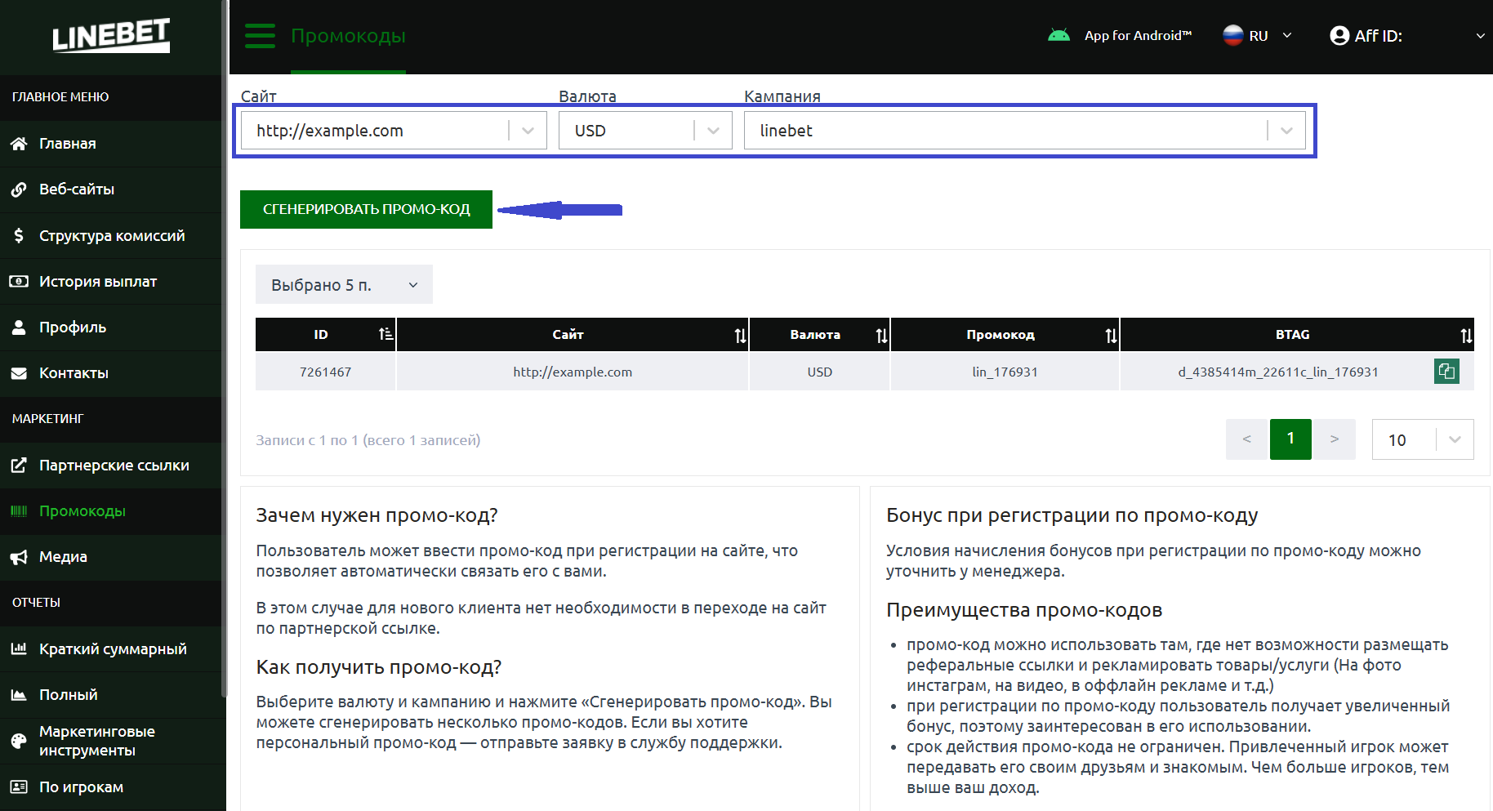Open Краткий суммарный report

click(111, 648)
